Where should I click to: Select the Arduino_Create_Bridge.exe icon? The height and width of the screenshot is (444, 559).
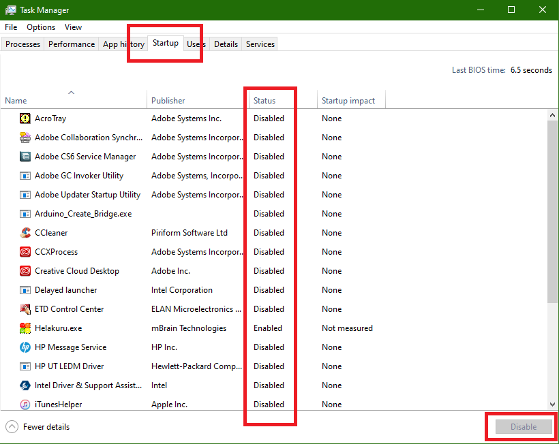[25, 214]
